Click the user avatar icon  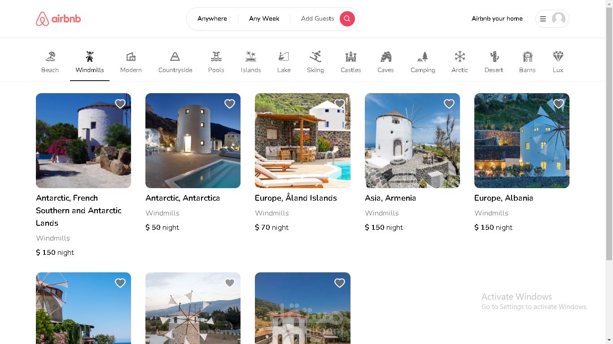click(x=558, y=19)
